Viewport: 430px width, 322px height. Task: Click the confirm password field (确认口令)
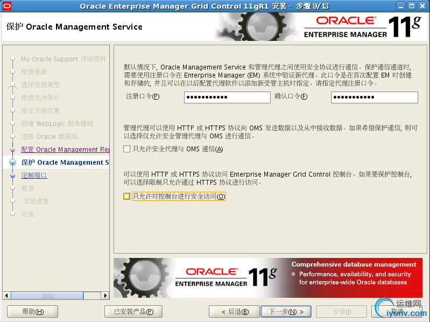375,97
